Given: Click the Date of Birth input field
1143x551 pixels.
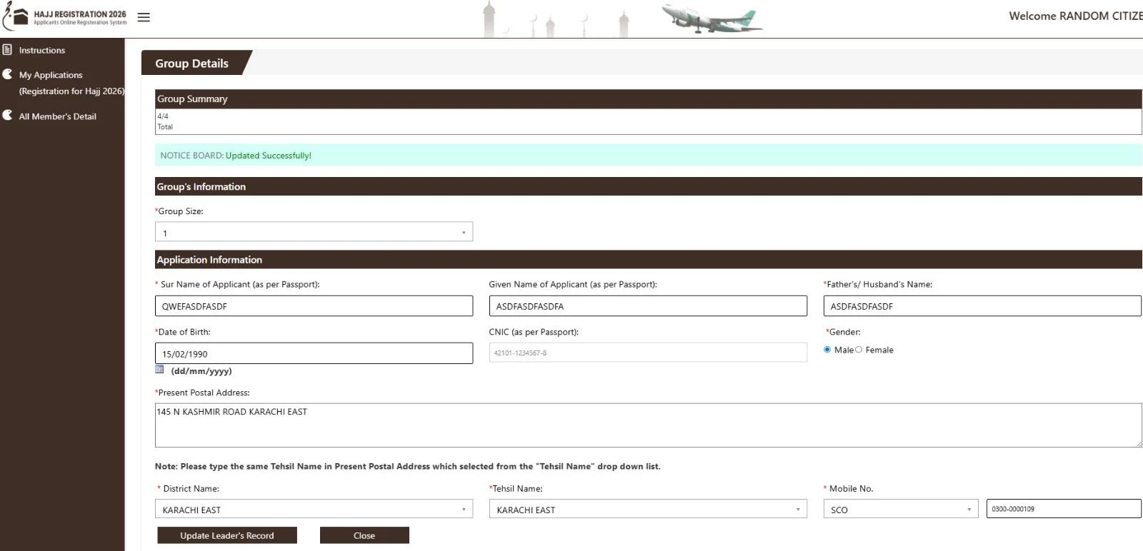Looking at the screenshot, I should pyautogui.click(x=314, y=353).
